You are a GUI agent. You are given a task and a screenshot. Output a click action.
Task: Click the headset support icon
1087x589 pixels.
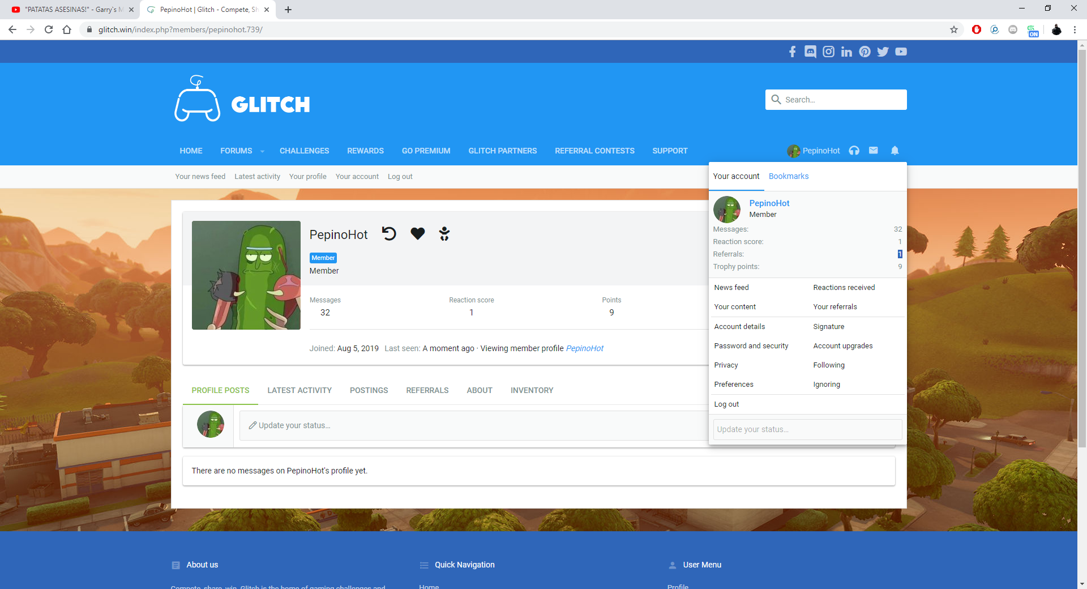pos(854,151)
